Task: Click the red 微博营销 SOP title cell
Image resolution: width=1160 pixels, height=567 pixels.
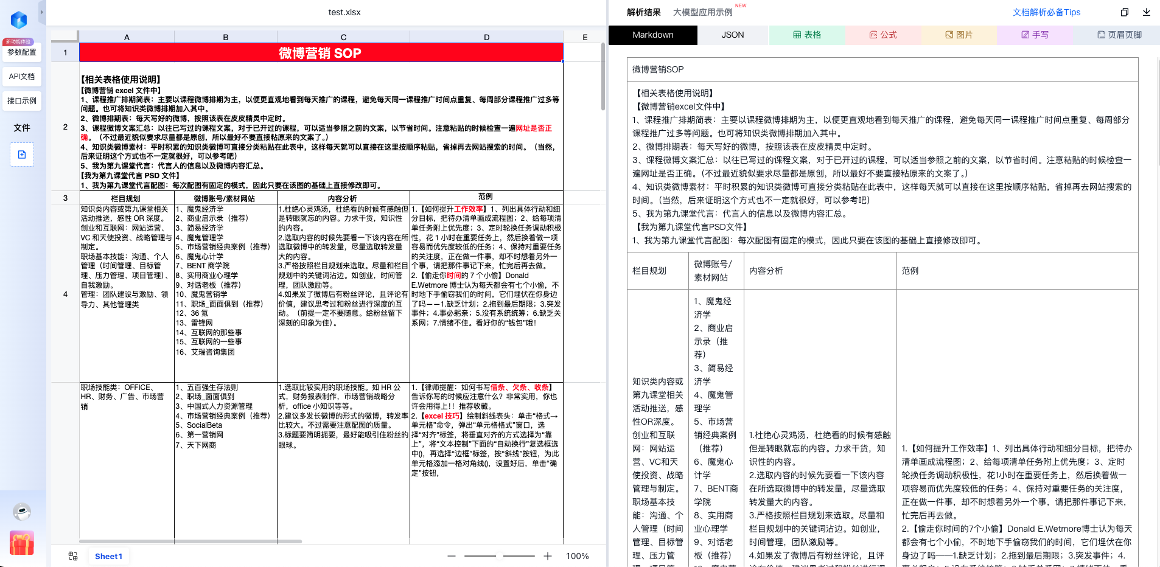Action: pyautogui.click(x=321, y=53)
